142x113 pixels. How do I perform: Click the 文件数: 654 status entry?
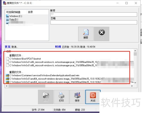59,110
